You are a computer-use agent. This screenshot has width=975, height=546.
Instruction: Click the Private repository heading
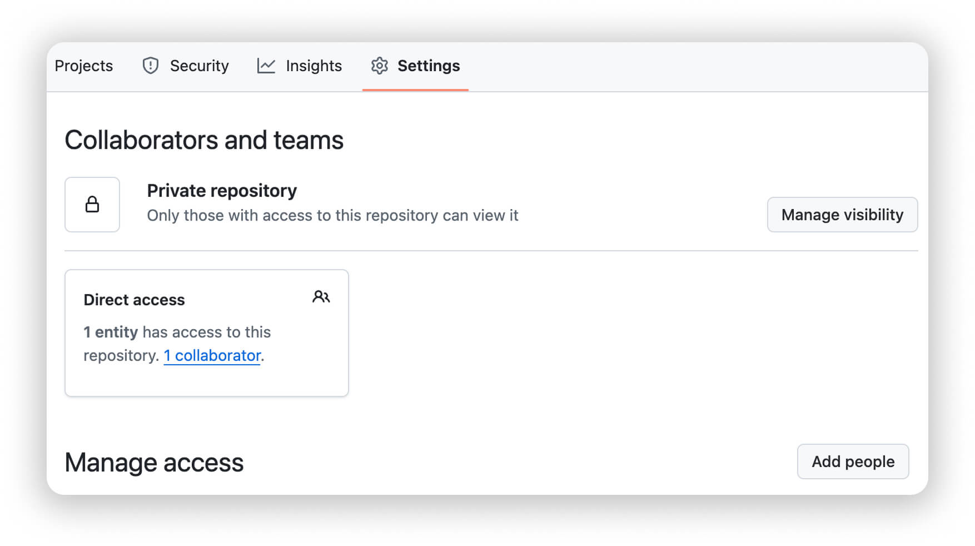pyautogui.click(x=222, y=191)
